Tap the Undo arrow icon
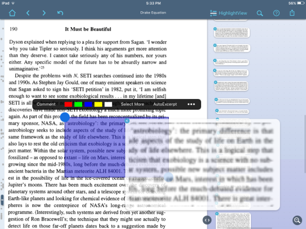The image size is (306, 229). [x=60, y=13]
